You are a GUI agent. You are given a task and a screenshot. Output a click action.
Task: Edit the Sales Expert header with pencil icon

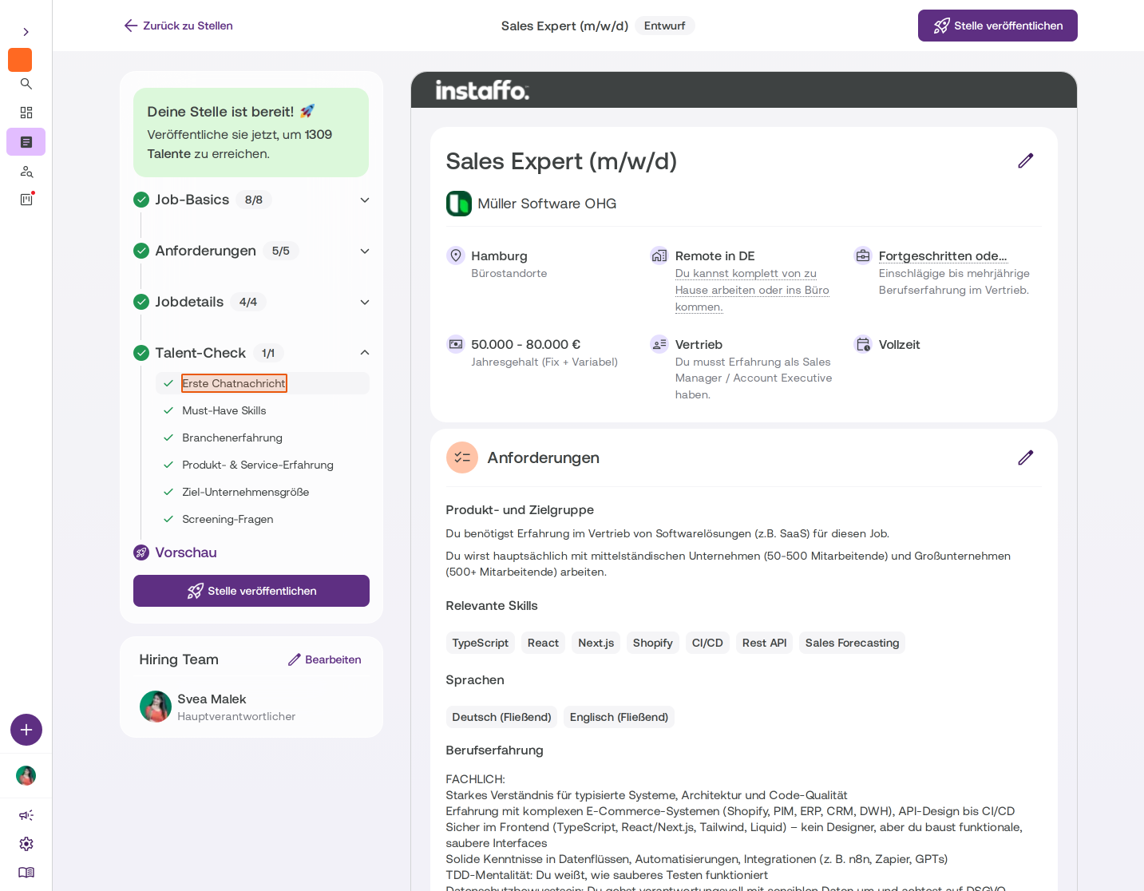point(1026,160)
